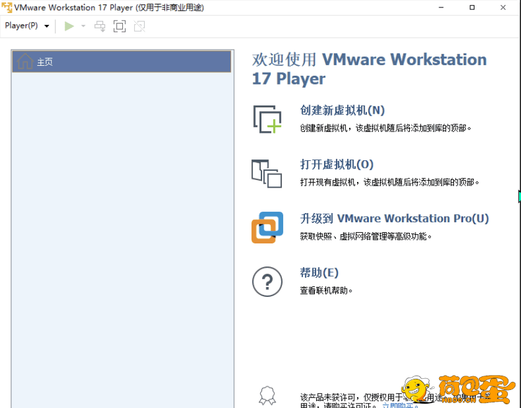
Task: Click the help question mark icon
Action: coord(267,282)
